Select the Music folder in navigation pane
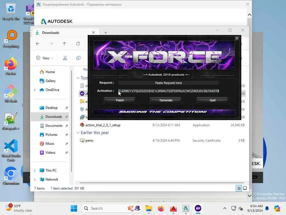Screen dimensions: 286x215 coord(50,144)
